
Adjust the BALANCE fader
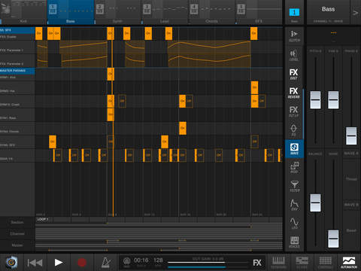[x=315, y=202]
